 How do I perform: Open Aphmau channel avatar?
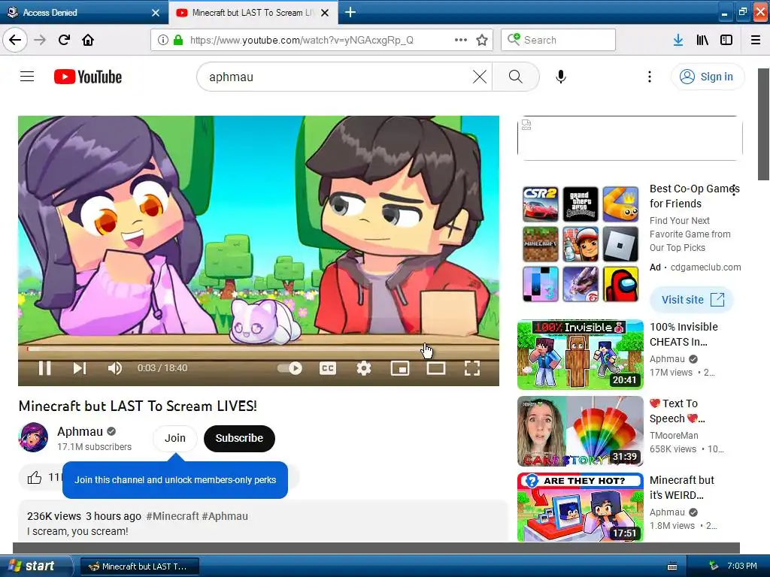point(33,437)
